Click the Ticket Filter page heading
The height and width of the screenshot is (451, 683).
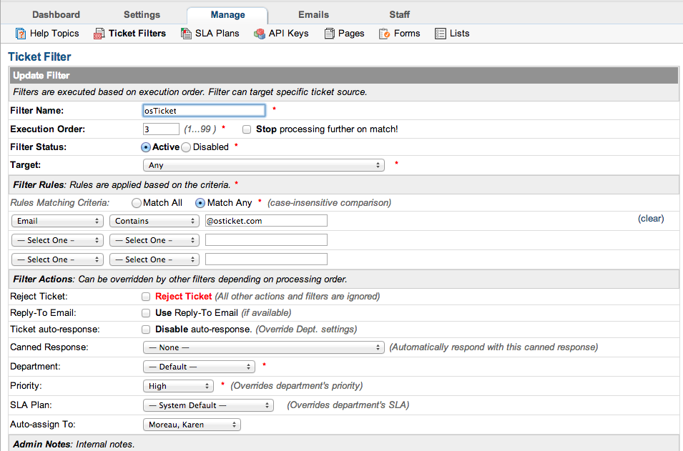(x=39, y=57)
